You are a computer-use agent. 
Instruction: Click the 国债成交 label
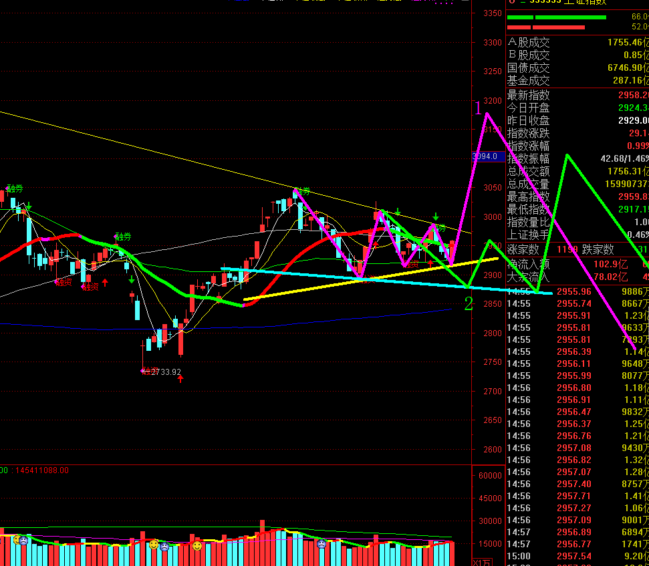click(x=529, y=68)
